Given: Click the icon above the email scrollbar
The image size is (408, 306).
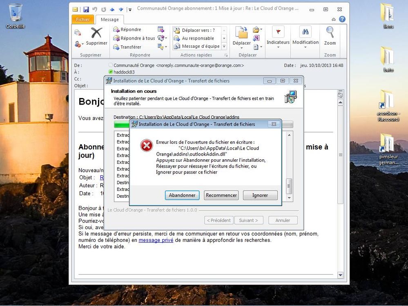Looking at the screenshot, I should 340,95.
